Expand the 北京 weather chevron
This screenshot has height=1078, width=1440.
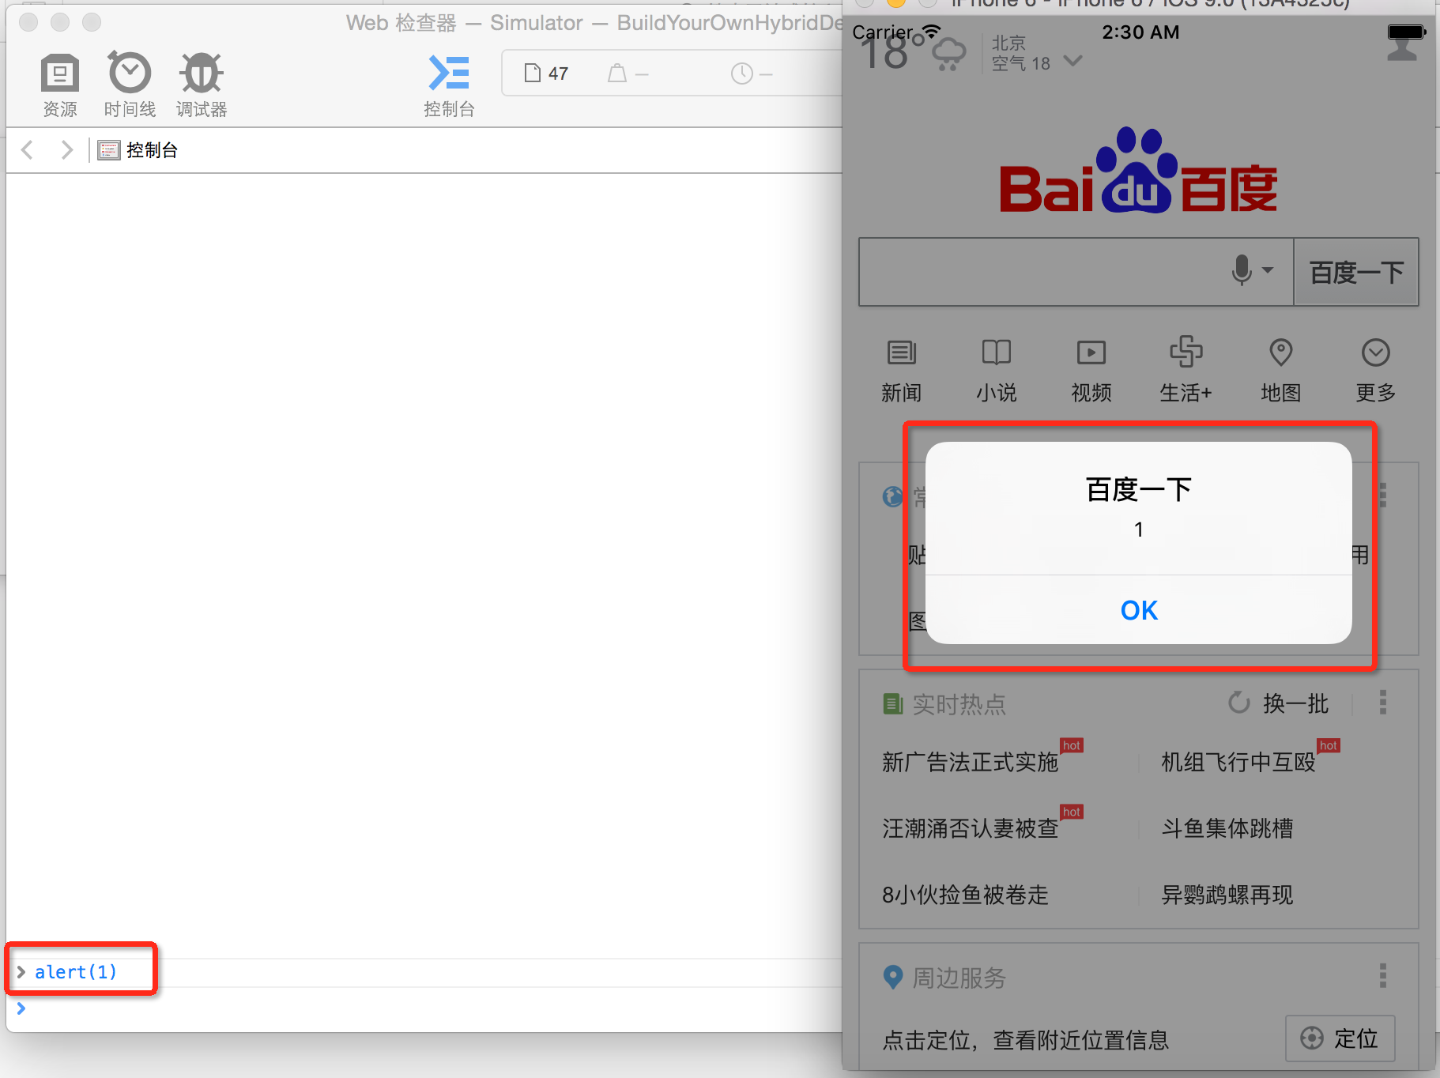[x=1072, y=61]
